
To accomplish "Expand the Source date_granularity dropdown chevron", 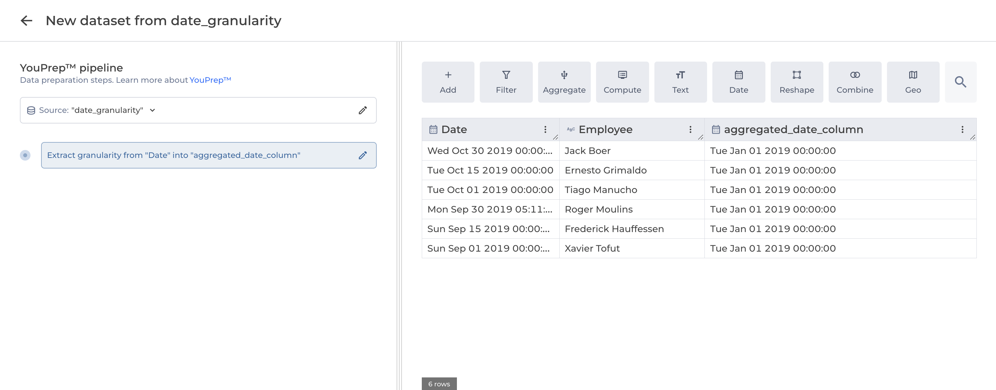I will [152, 111].
